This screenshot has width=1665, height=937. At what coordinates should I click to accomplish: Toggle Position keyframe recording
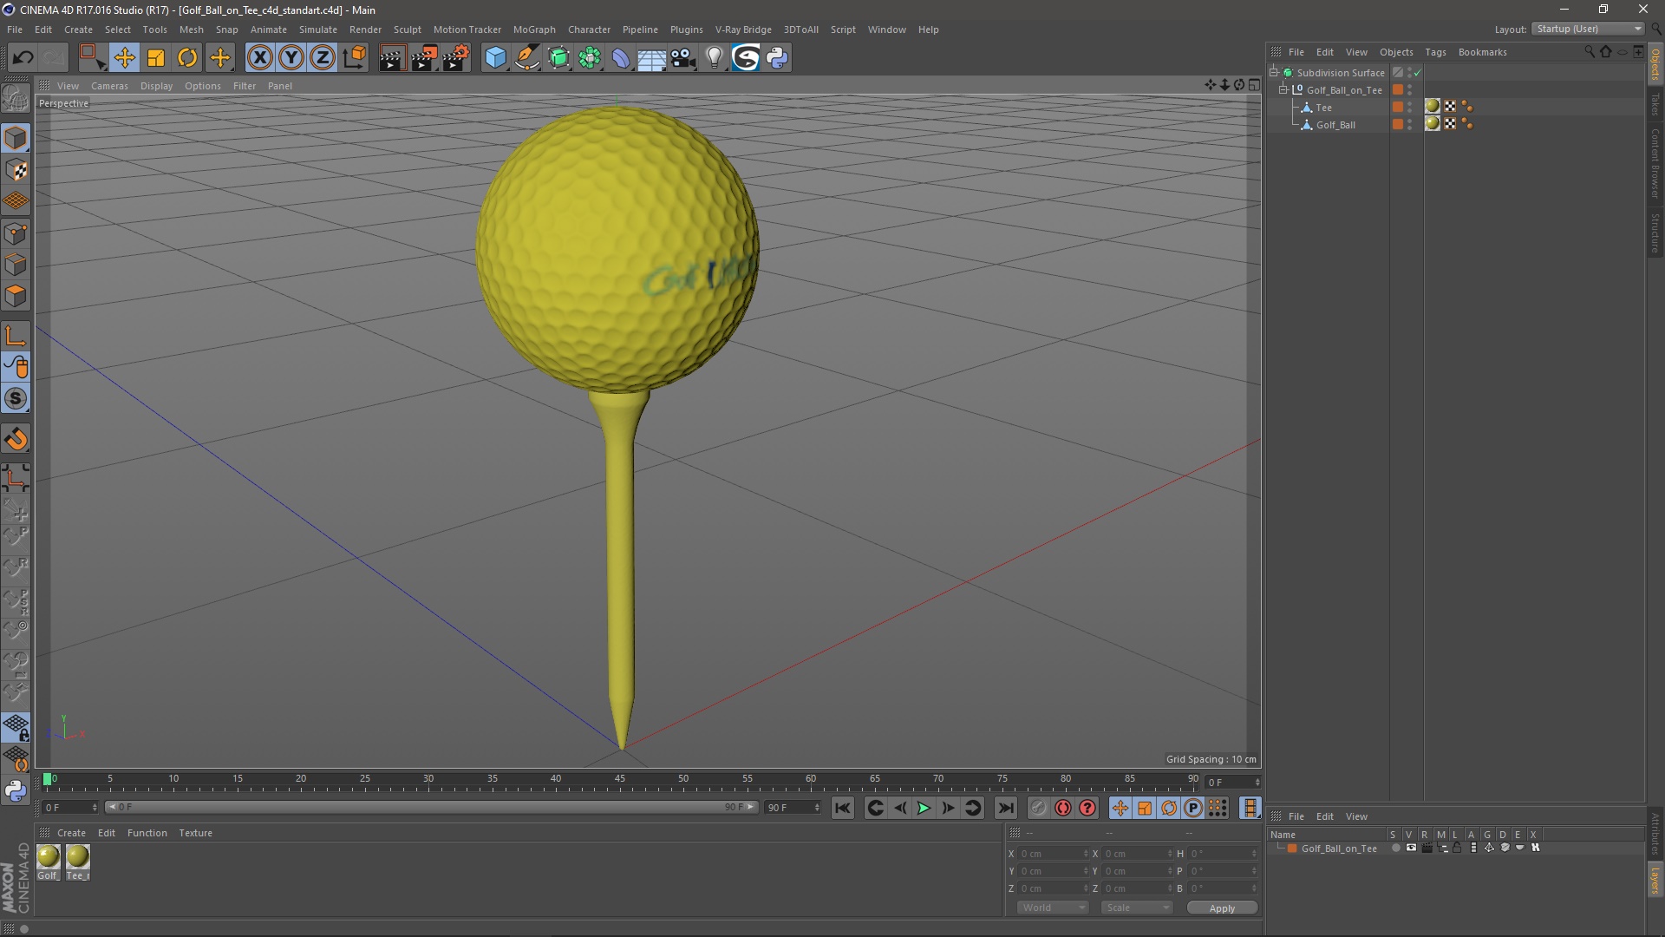pyautogui.click(x=1120, y=808)
